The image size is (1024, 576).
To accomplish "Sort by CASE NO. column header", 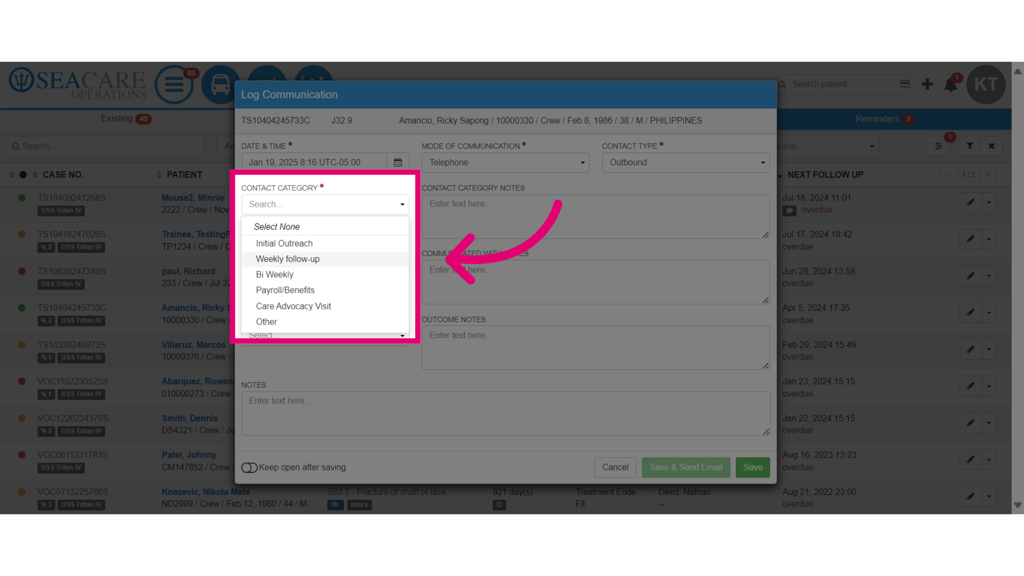I will 63,175.
